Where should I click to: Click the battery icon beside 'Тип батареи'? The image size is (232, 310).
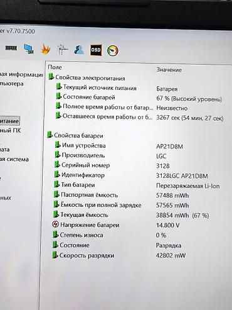pos(56,184)
